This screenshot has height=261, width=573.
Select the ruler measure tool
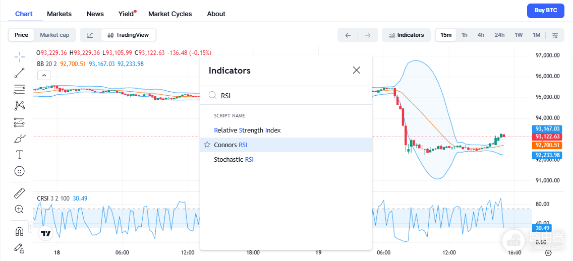tap(20, 193)
